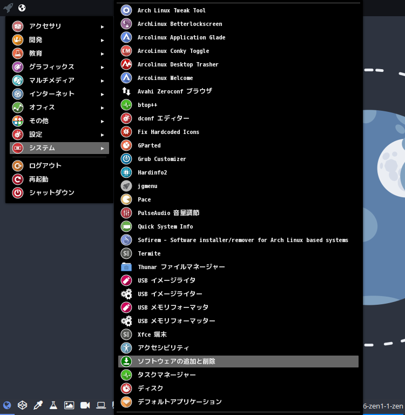Click the Pace pacman icon
Screen dimensions: 405x415
click(126, 199)
